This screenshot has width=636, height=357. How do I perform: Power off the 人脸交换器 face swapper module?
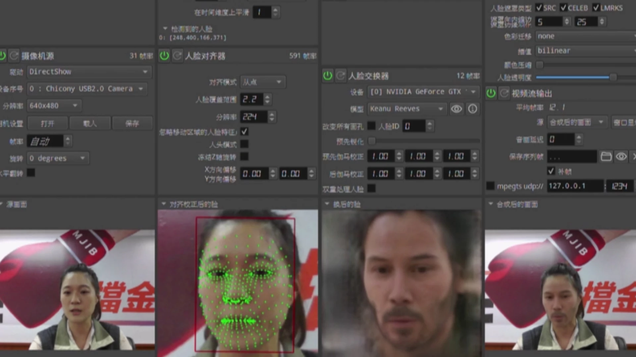[x=328, y=75]
